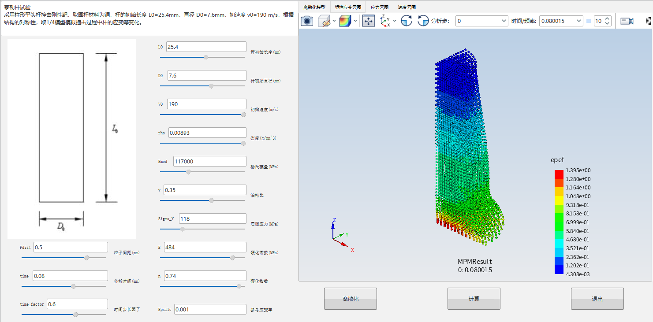Click the n slider handle
Viewport: 653px width, 322px height.
(239, 286)
